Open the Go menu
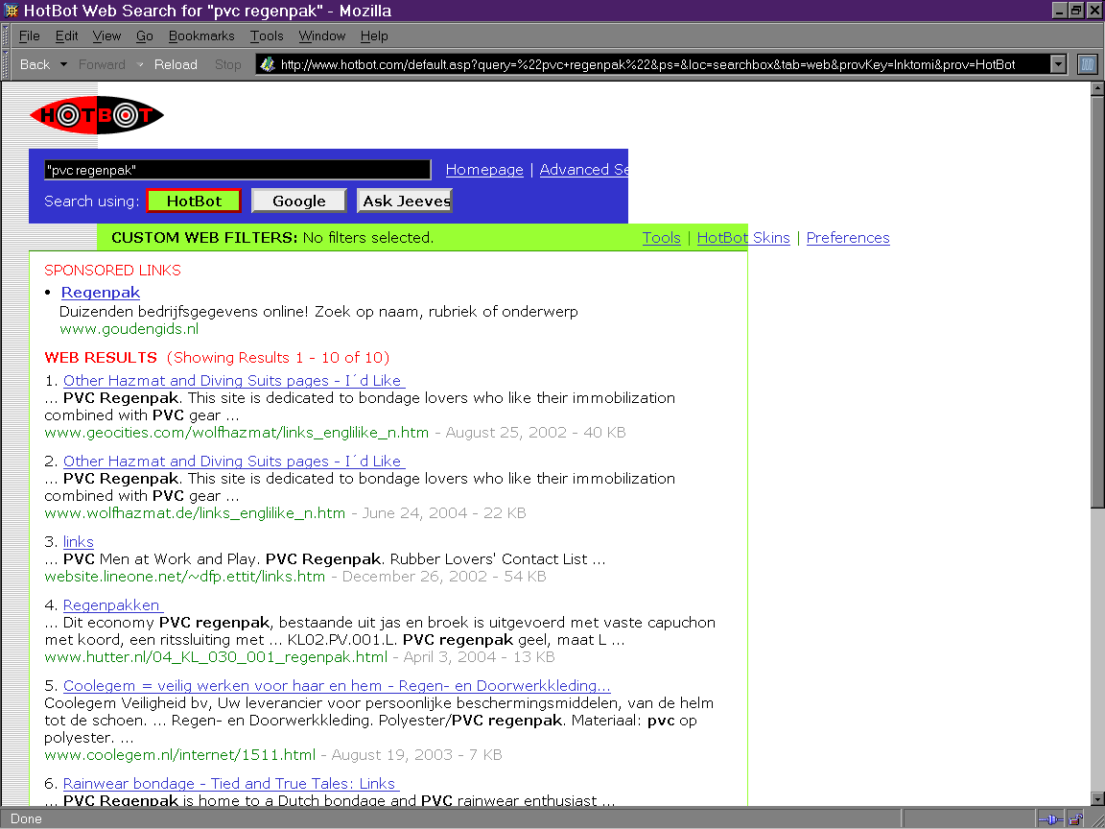Screen dimensions: 1105x829 [145, 36]
